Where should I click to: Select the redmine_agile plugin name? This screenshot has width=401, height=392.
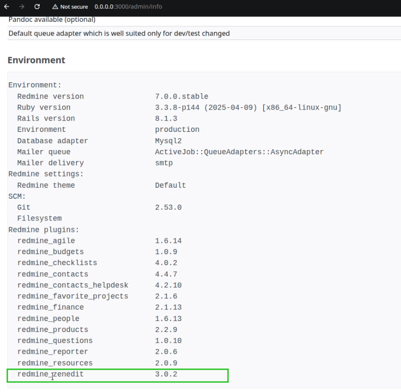(x=46, y=241)
